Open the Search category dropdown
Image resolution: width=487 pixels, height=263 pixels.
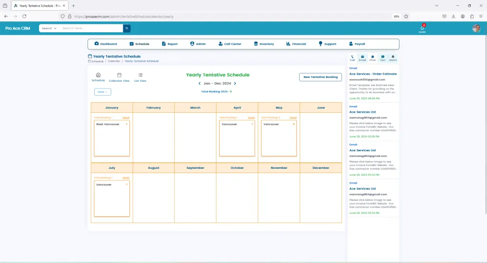click(49, 29)
